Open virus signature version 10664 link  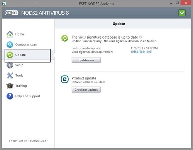coord(141,52)
